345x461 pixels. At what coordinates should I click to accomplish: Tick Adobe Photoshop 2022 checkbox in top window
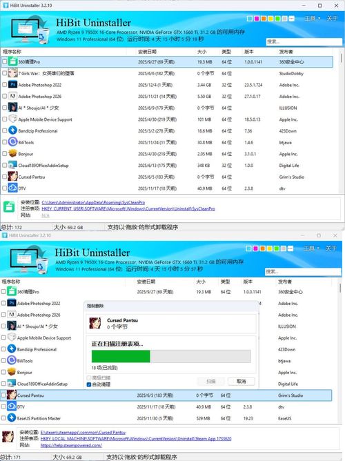pos(4,85)
